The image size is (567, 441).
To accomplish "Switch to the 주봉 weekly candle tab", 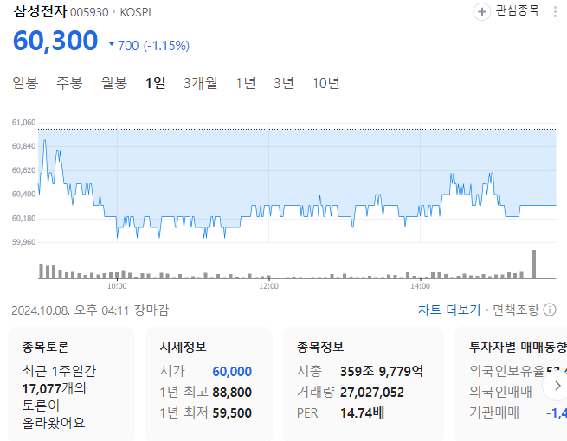I will coord(69,83).
